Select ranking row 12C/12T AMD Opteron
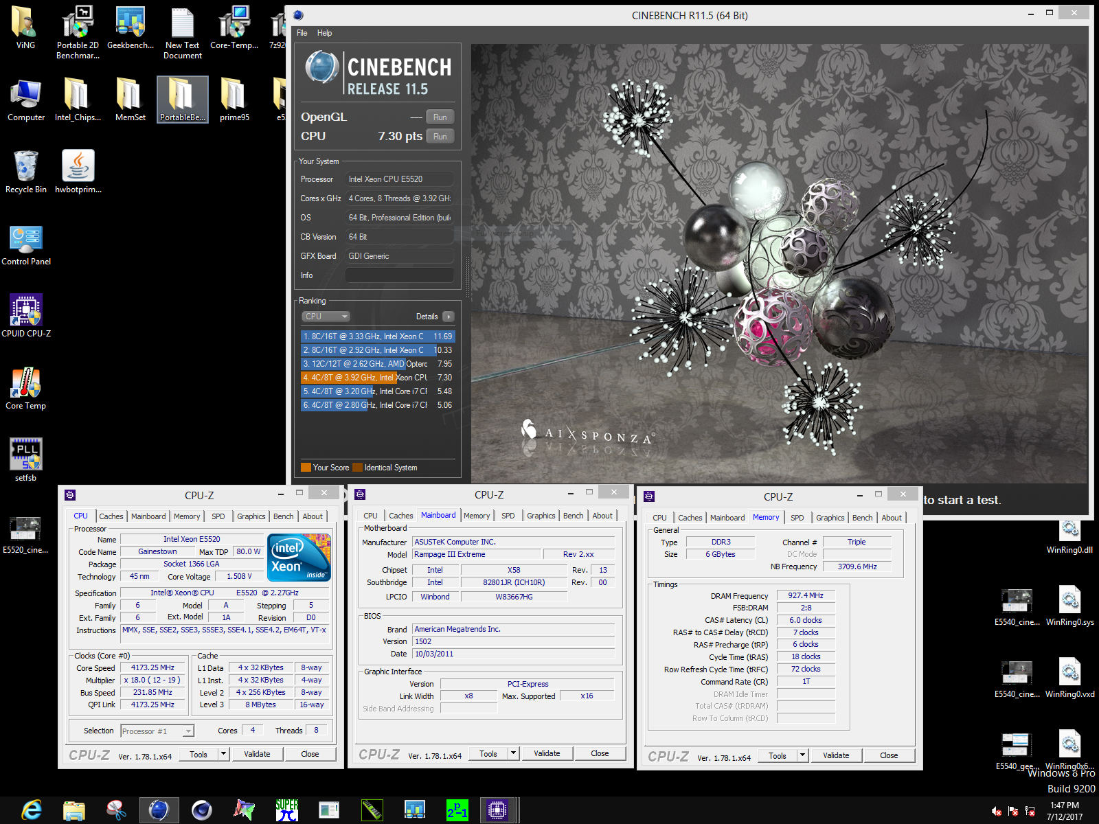Image resolution: width=1099 pixels, height=824 pixels. 378,364
